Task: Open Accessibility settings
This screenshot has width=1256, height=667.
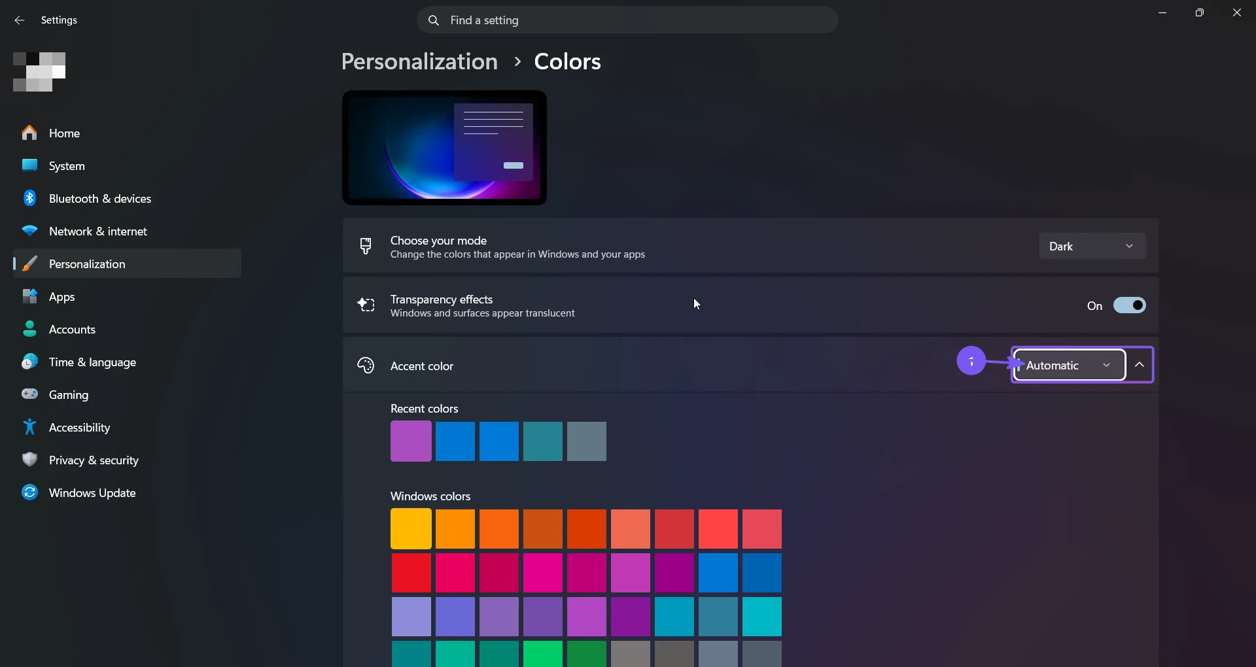Action: (127, 427)
